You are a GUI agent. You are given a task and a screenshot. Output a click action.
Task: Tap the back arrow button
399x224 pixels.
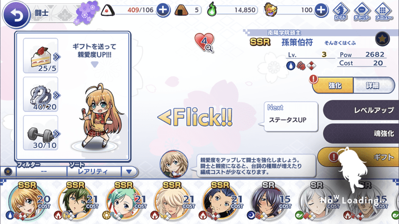click(16, 14)
